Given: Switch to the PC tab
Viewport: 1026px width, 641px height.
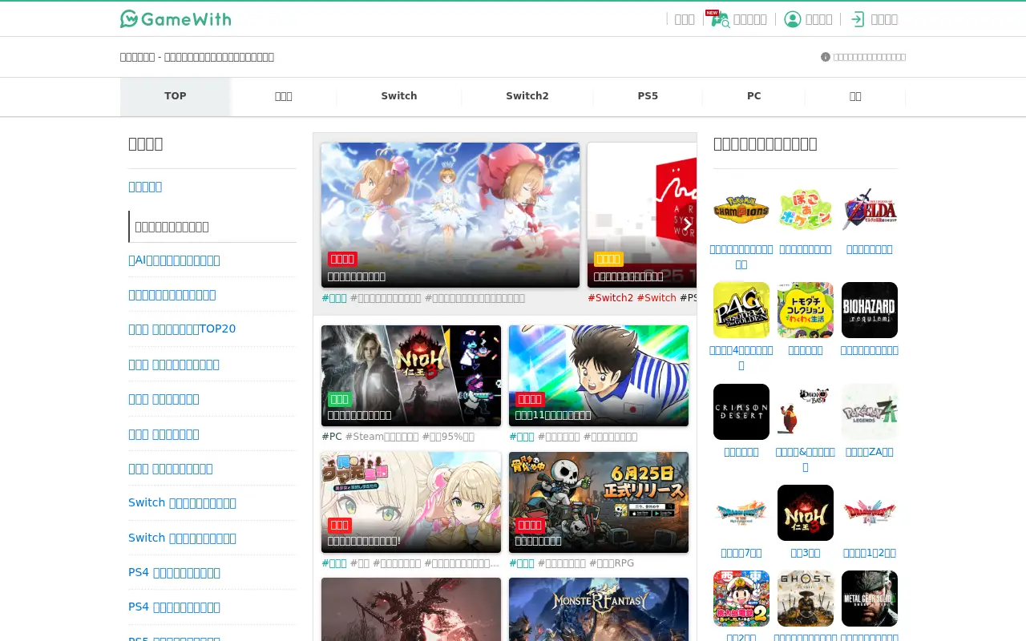Looking at the screenshot, I should 754,96.
